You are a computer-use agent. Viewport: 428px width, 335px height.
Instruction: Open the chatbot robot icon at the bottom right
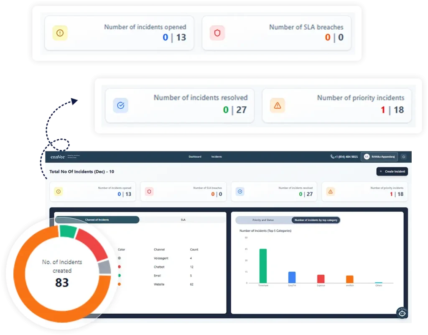tap(402, 313)
